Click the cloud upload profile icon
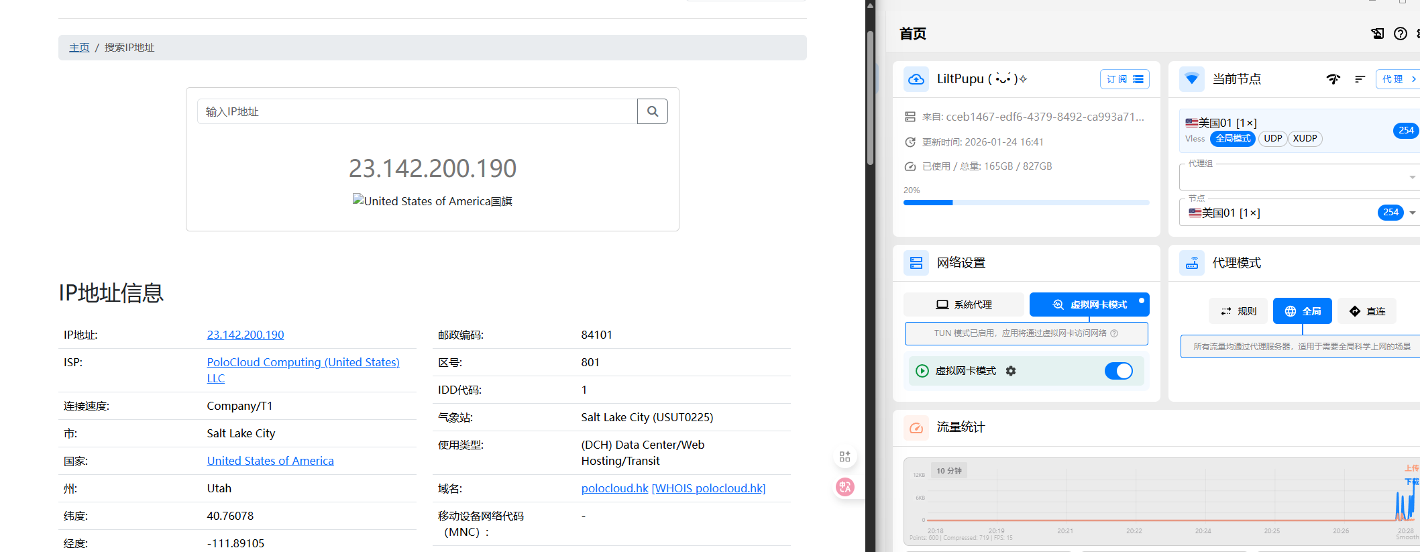The width and height of the screenshot is (1420, 552). pos(916,79)
